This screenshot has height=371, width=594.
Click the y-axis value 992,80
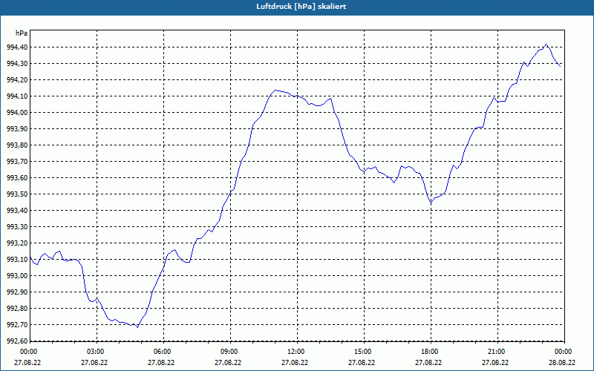pyautogui.click(x=17, y=308)
